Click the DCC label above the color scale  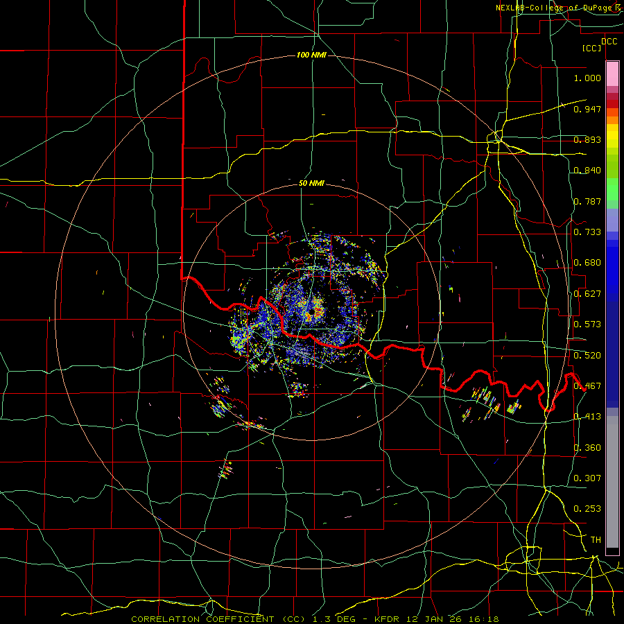coord(609,42)
